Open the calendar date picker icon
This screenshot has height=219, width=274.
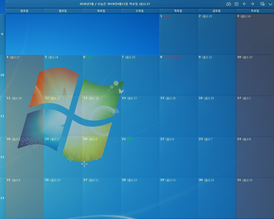click(x=236, y=4)
